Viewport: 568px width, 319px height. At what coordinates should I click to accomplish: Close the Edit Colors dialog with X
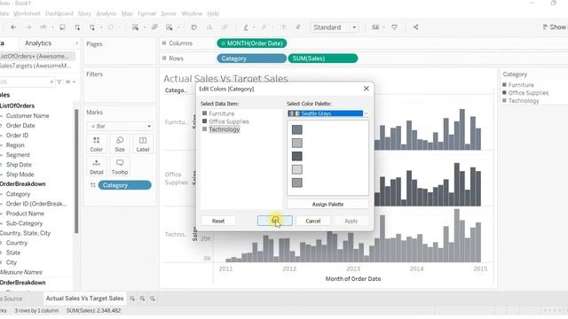367,89
